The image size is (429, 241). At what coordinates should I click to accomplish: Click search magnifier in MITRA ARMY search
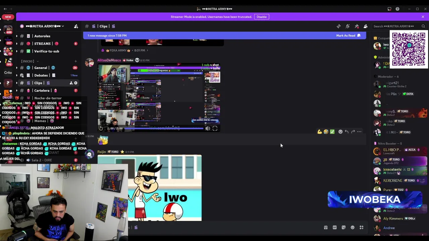point(423,26)
